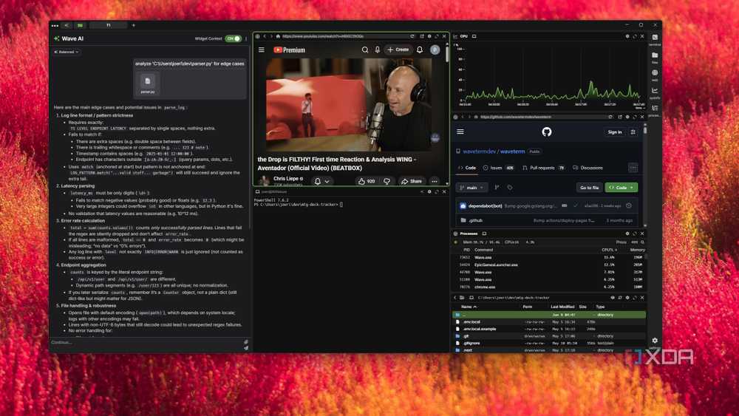
Task: Open the main branch selector dropdown
Action: pyautogui.click(x=471, y=188)
